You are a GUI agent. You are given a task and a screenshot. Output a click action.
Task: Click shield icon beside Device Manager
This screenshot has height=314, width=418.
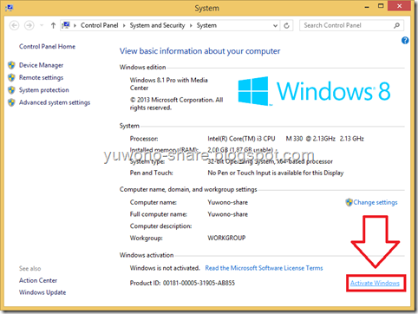(11, 65)
